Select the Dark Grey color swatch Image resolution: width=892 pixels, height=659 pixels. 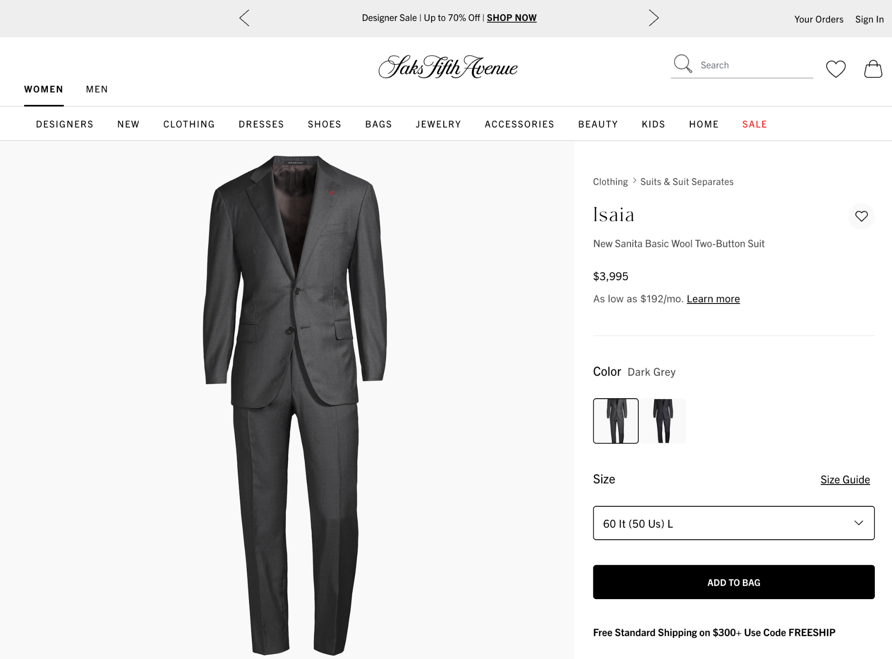click(616, 420)
